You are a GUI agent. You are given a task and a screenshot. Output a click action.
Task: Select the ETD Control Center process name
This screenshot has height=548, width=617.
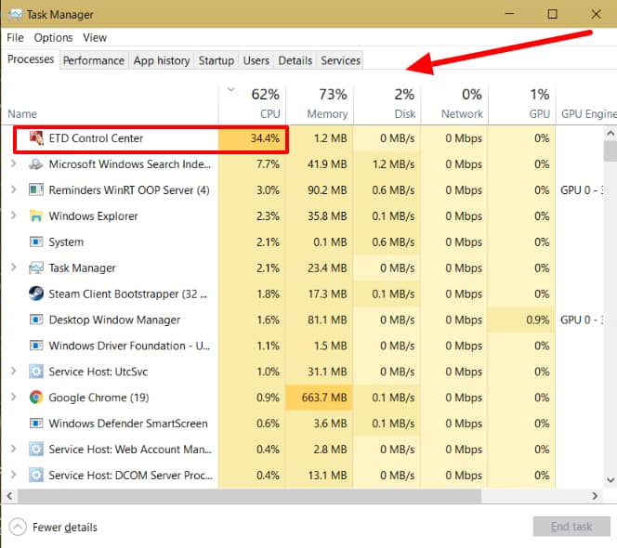96,138
